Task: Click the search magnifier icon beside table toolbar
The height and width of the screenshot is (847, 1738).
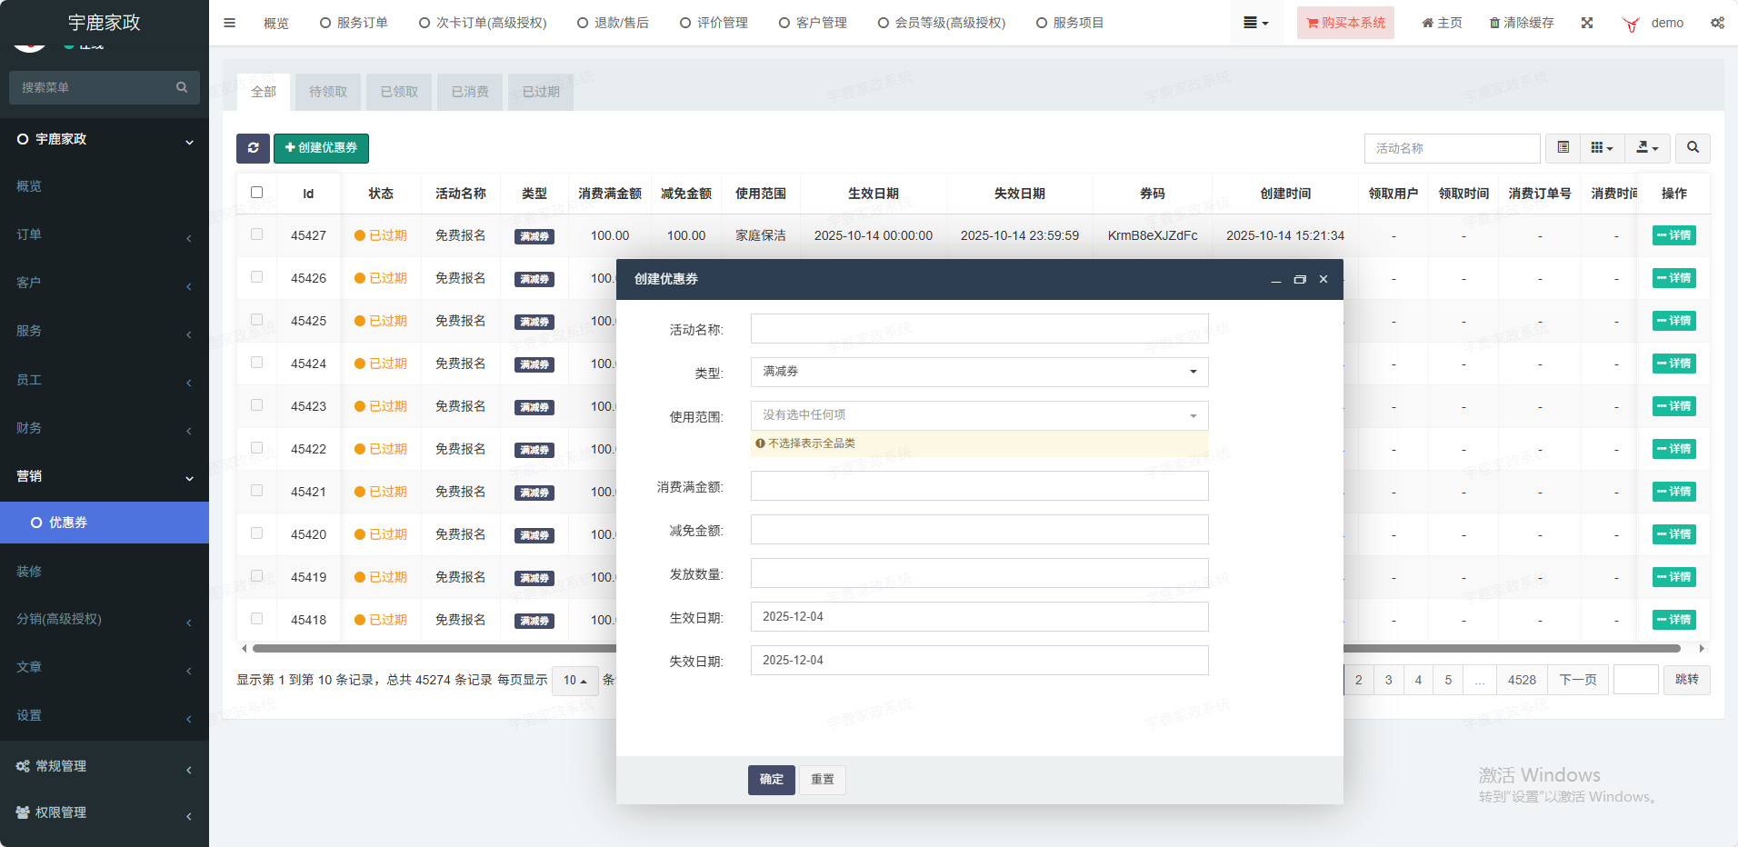Action: click(x=1693, y=148)
